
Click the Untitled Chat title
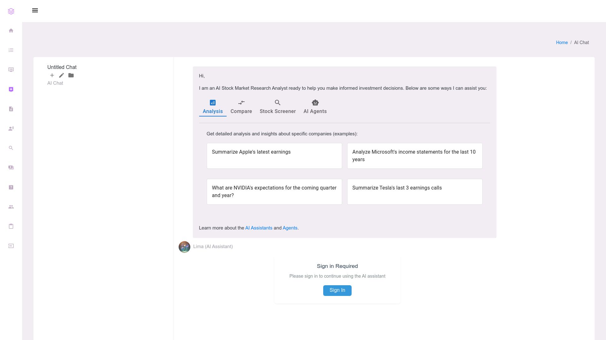coord(62,67)
